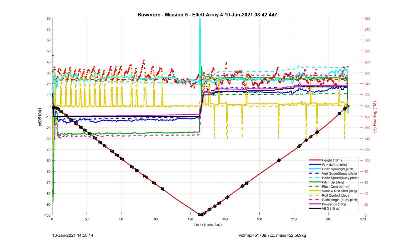The height and width of the screenshot is (242, 401).
Task: Click 'Horiz Speed(W,pitch)' legend entry
Action: [x=339, y=169]
